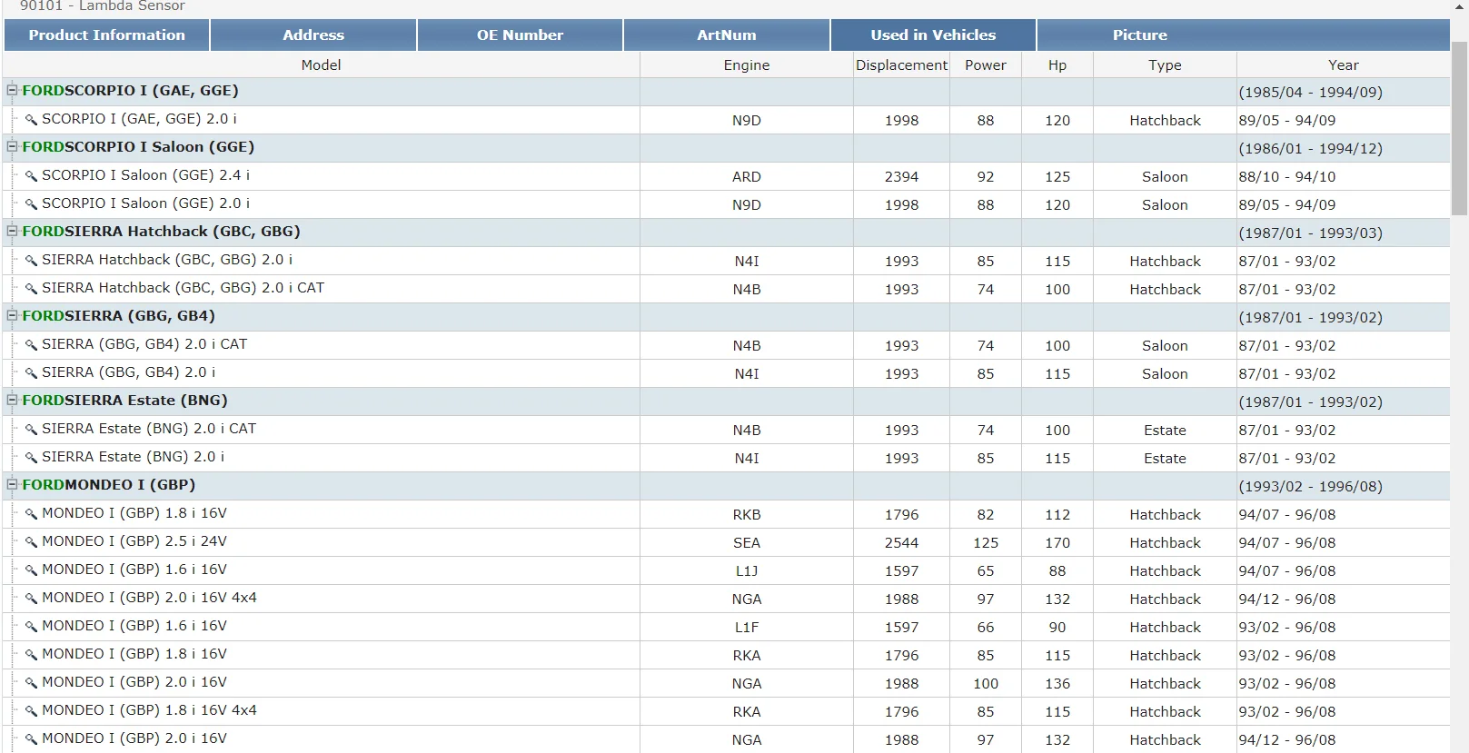Open magnifier icon for MONDEO I 2.5 i 24V

tap(31, 542)
